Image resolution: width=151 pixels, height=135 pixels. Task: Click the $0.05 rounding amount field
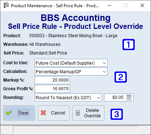(119, 97)
